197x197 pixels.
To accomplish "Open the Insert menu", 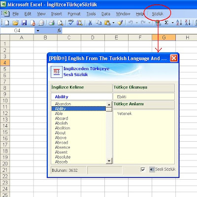I will point(57,14).
